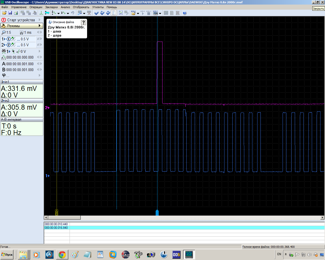This screenshot has height=260, width=325.
Task: Click the channel 1 voltage range 0.5 V
Action: 25,39
